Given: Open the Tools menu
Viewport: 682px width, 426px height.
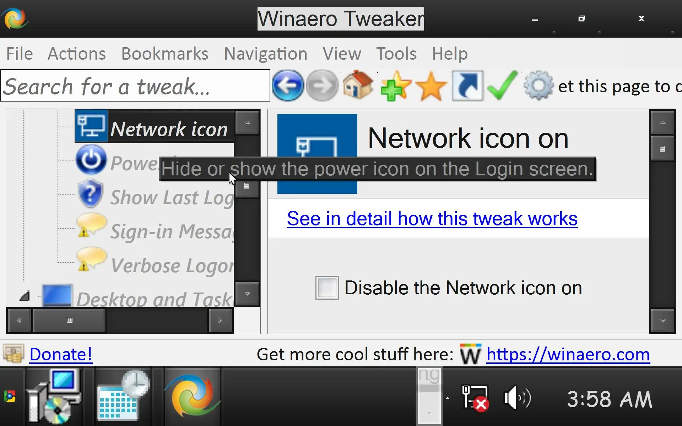Looking at the screenshot, I should (x=396, y=54).
